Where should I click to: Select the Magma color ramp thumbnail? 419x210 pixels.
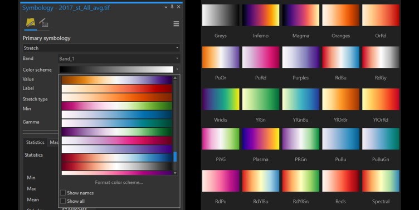(301, 15)
